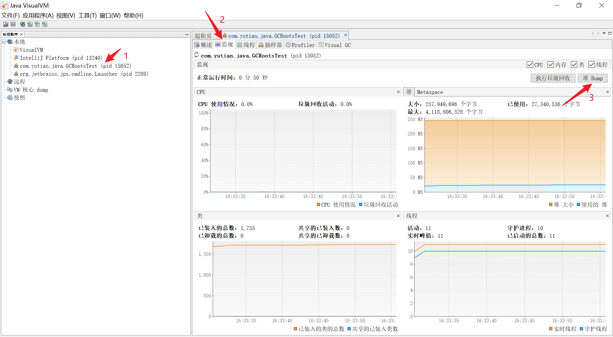Select the VisualVM application node
Screen dimensions: 613x337
tap(31, 50)
